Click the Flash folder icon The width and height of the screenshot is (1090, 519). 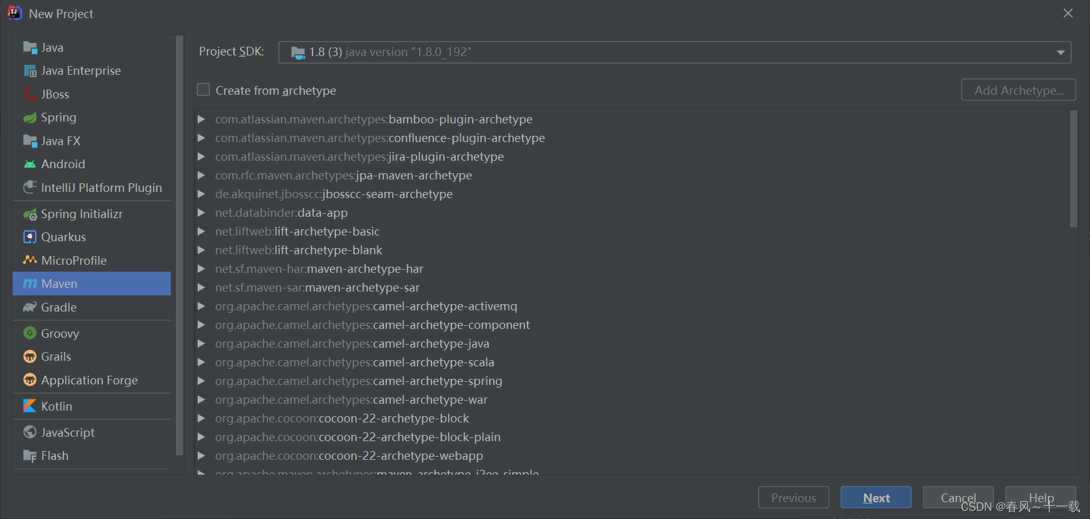pos(30,456)
